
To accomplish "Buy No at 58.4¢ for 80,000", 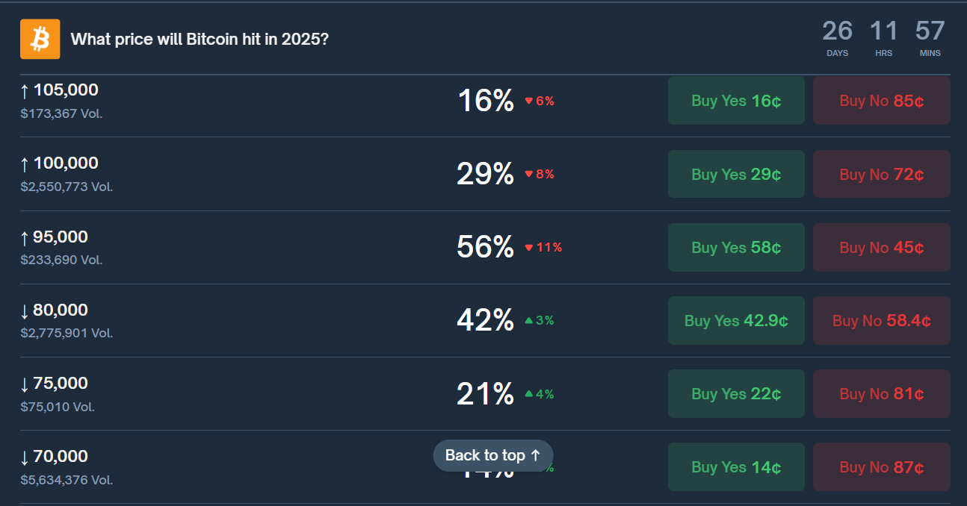I will [x=881, y=320].
